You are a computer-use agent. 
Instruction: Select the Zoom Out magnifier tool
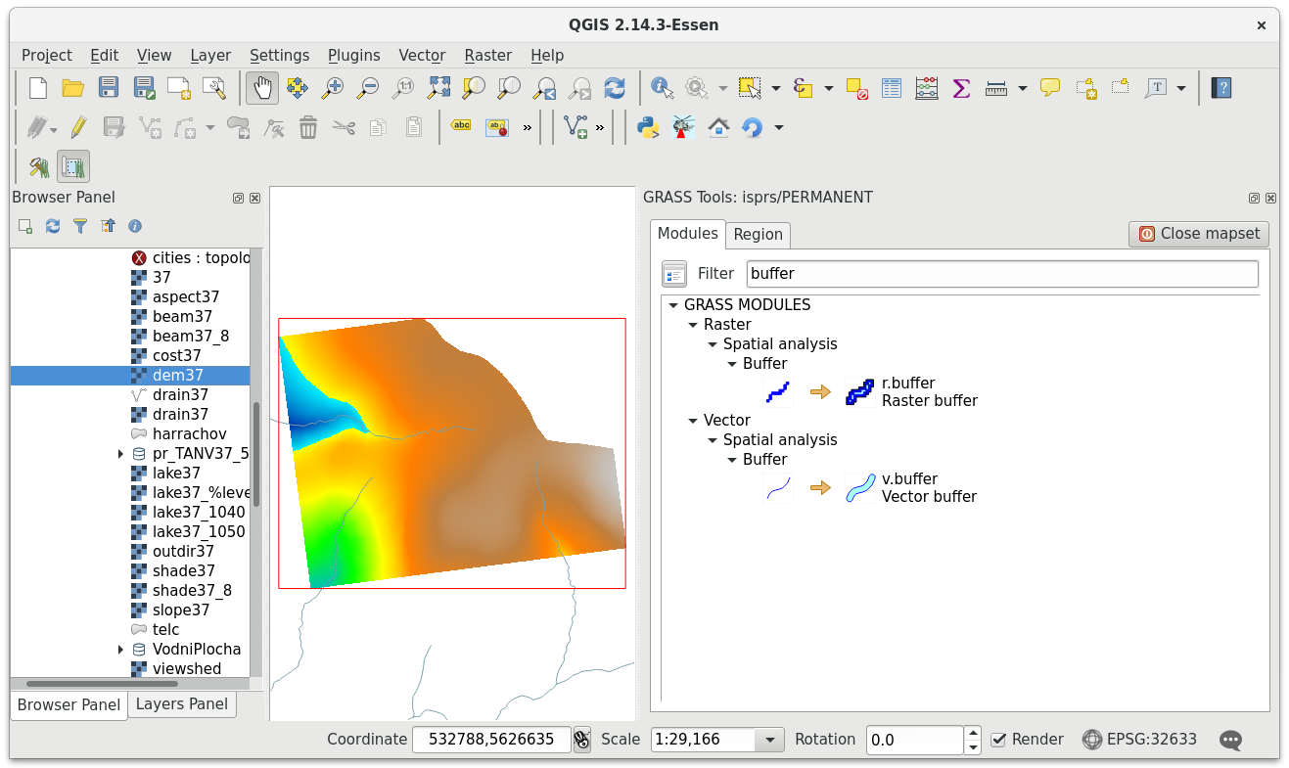pos(368,88)
